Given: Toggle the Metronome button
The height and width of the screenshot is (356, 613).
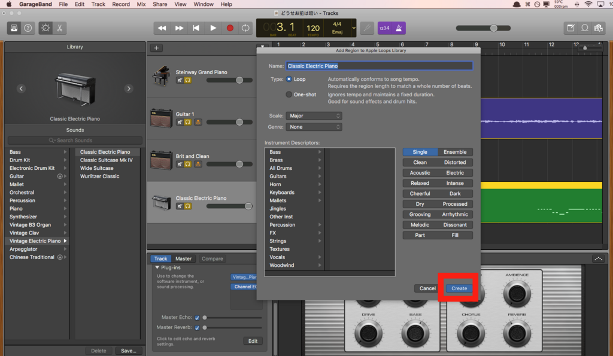Looking at the screenshot, I should pos(399,28).
